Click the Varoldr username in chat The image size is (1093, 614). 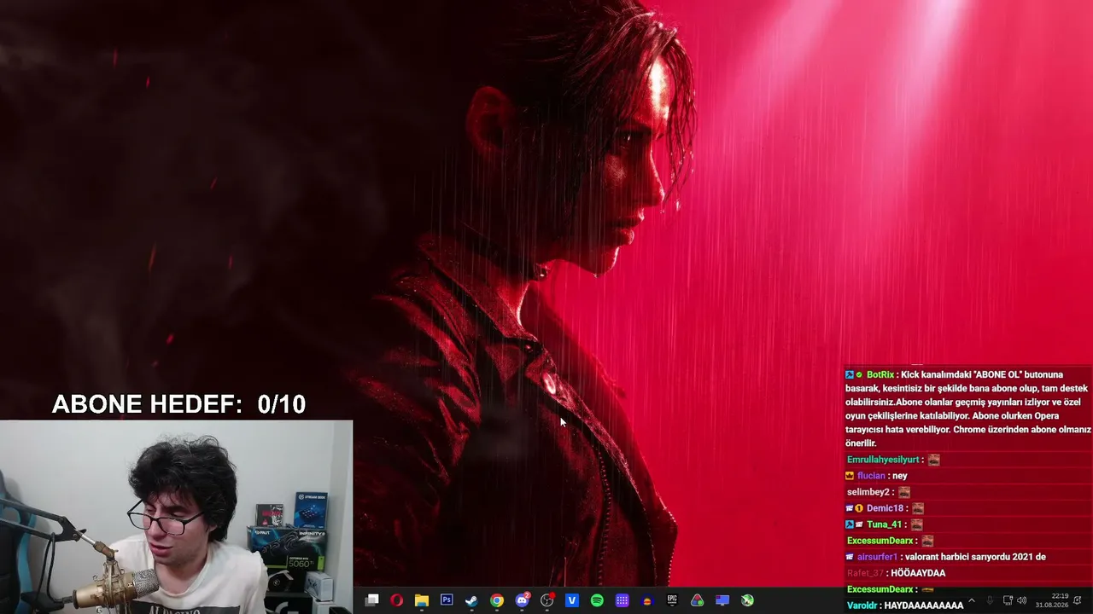pyautogui.click(x=862, y=605)
